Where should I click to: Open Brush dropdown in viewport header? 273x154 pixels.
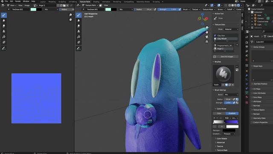186,9
